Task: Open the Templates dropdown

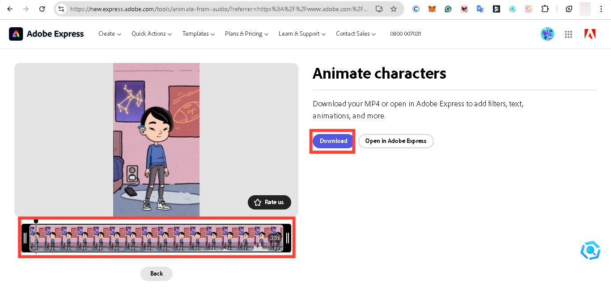Action: (x=199, y=34)
